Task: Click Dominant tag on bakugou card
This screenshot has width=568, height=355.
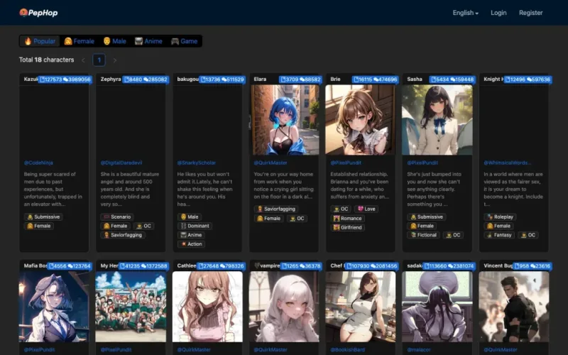Action: point(195,226)
